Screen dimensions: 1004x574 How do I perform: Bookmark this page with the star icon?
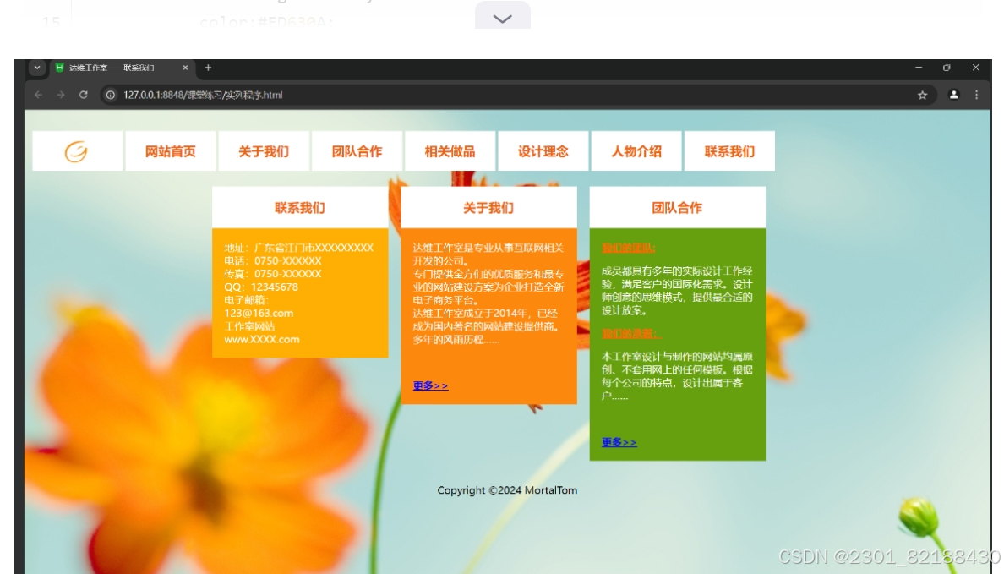(x=923, y=95)
